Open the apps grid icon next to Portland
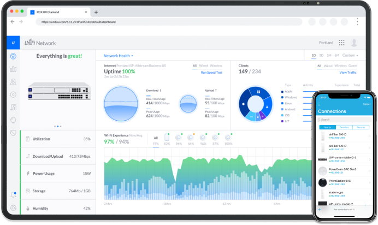378x225 pixels. tap(341, 43)
